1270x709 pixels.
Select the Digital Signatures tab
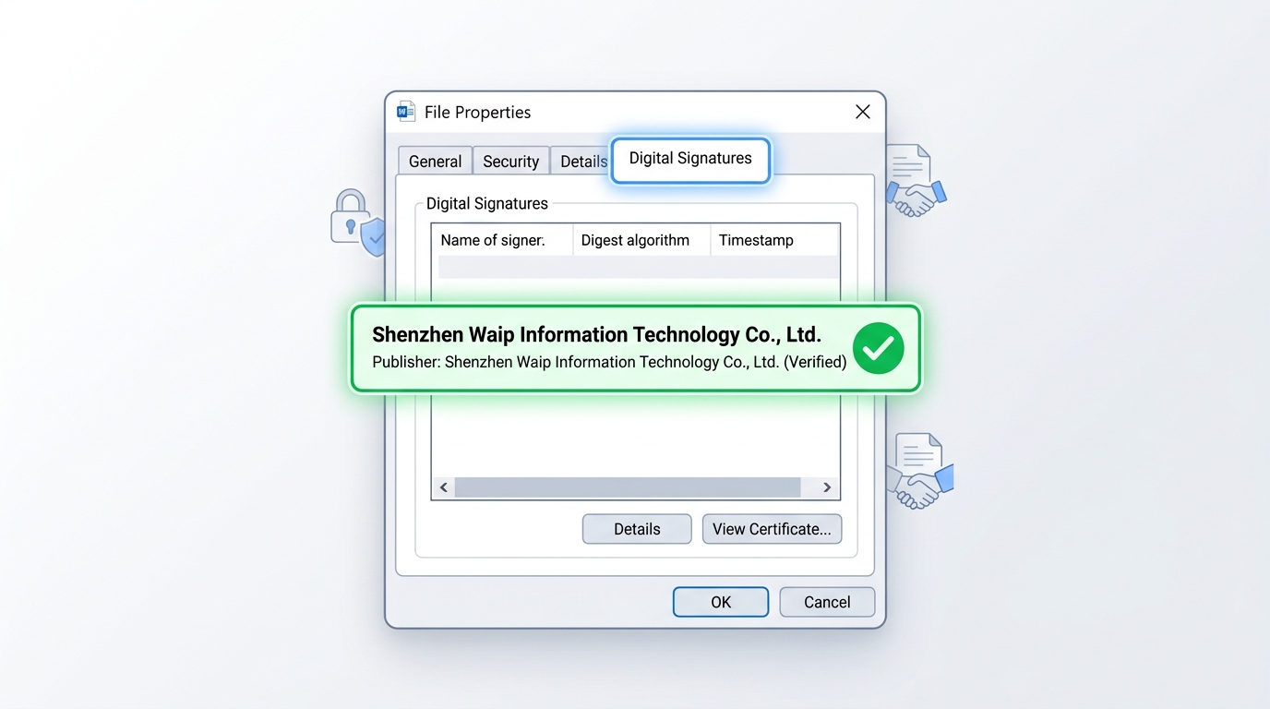click(690, 159)
